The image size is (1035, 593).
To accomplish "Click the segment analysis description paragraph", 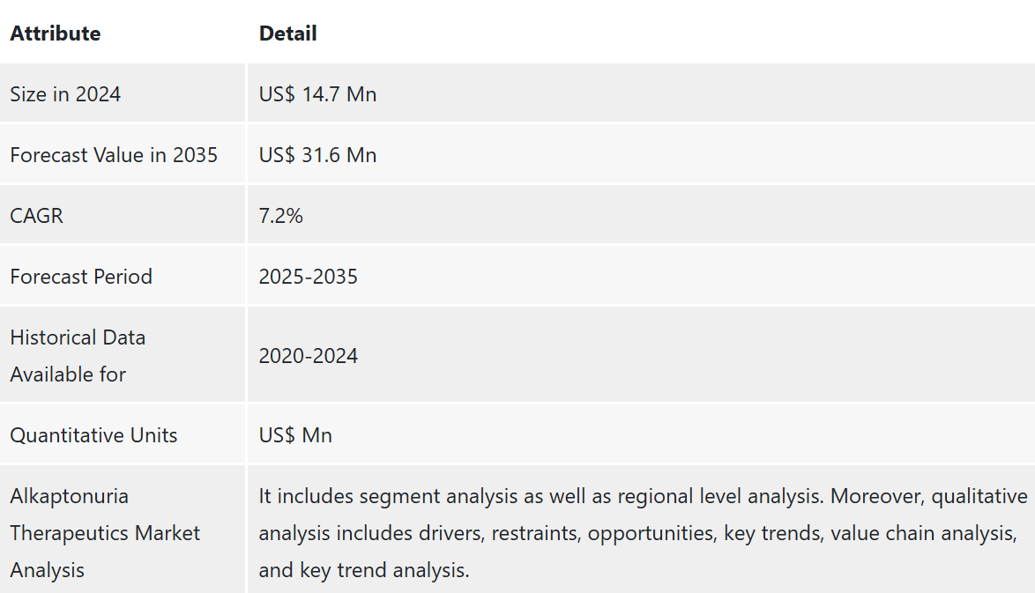I will tap(643, 533).
